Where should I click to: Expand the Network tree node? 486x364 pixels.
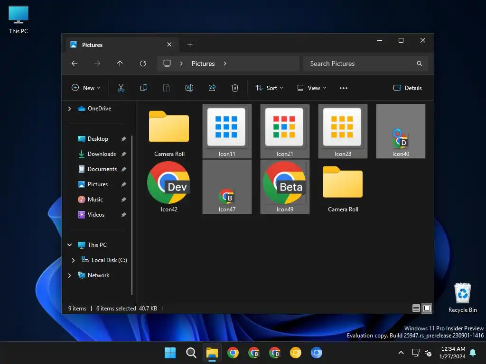[69, 275]
